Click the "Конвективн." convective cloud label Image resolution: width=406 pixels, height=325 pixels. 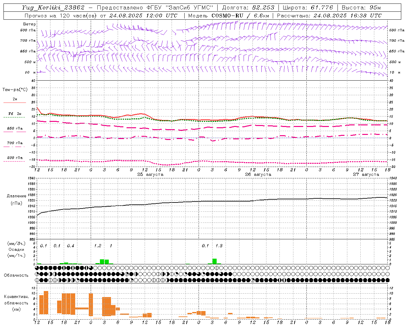[x=16, y=297]
